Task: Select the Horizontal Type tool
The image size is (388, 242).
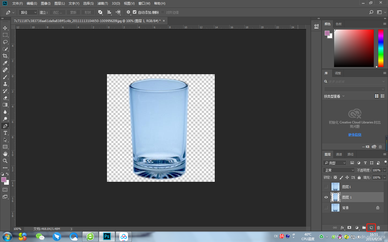Action: [5, 133]
